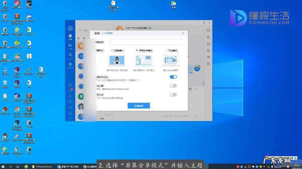Click the camera mode preview thumbnail
302x169 pixels.
(x=116, y=61)
